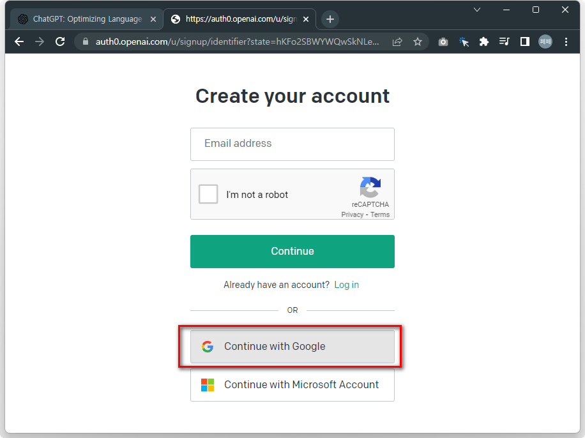585x438 pixels.
Task: Click the camera screenshot extension icon
Action: click(443, 42)
